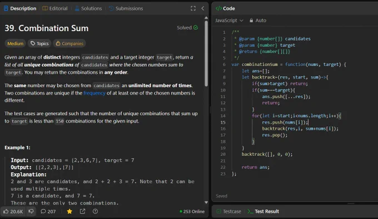This screenshot has height=219, width=378.
Task: Open the Testcase tab
Action: click(229, 211)
